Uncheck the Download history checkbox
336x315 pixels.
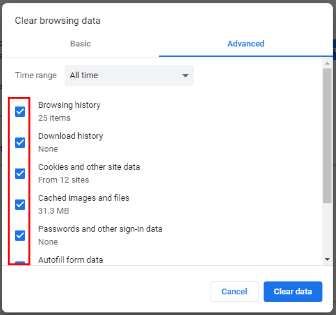(x=20, y=143)
